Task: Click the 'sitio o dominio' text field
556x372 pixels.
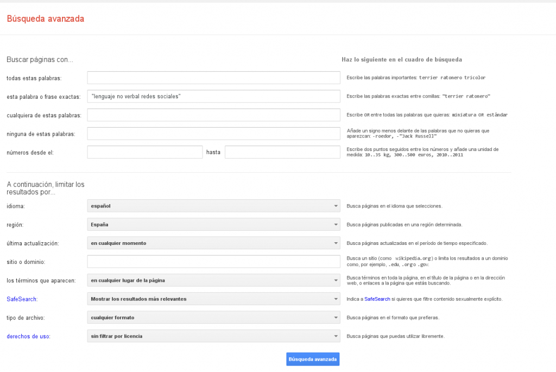Action: click(x=213, y=262)
